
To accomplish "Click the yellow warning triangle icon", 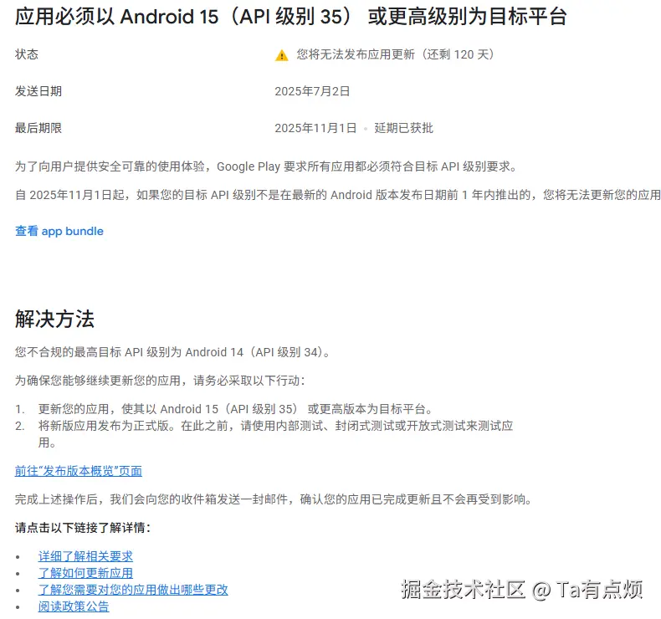I will (282, 55).
